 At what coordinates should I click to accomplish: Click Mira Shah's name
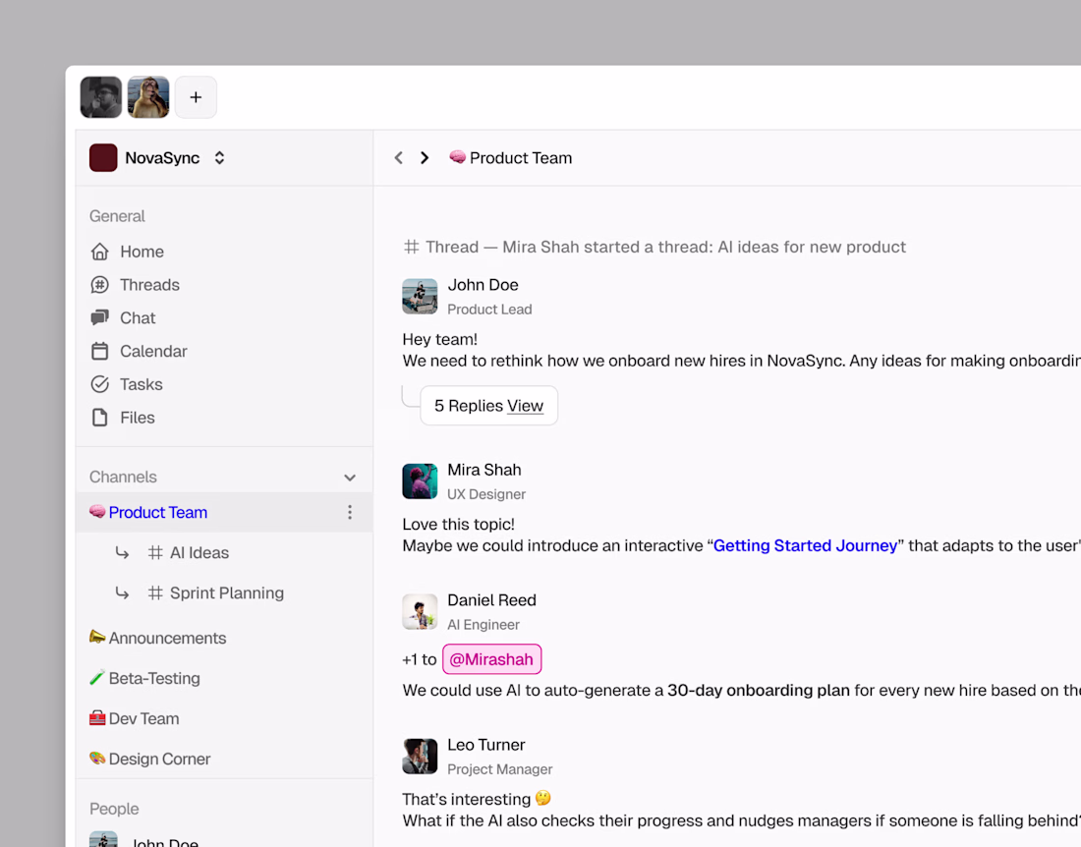(x=484, y=470)
